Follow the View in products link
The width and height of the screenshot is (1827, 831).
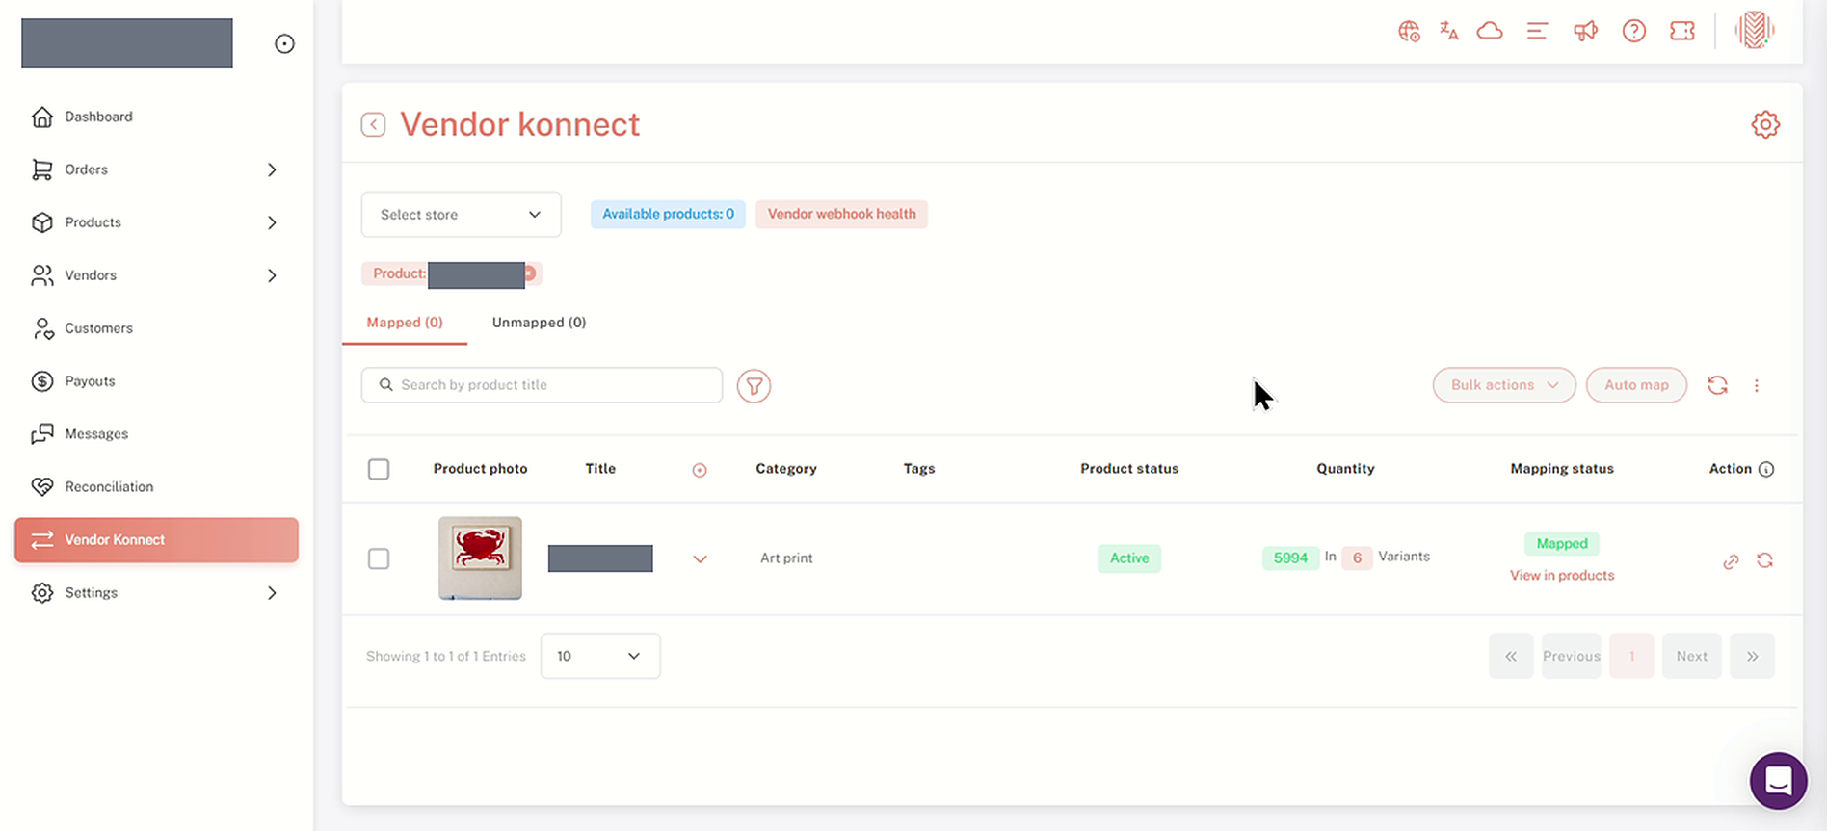pos(1562,575)
